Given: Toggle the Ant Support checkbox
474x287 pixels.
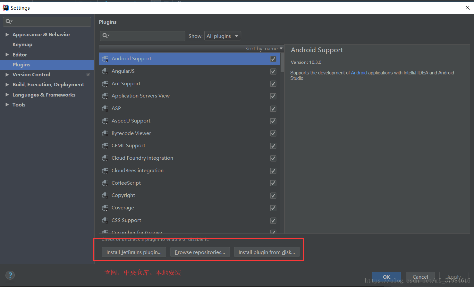Looking at the screenshot, I should 273,84.
